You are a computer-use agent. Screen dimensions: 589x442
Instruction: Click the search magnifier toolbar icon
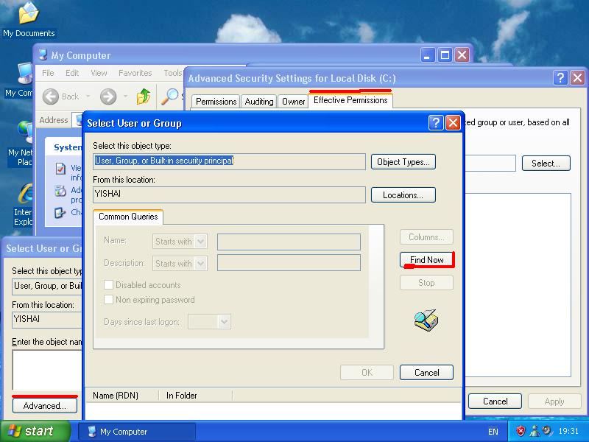coord(171,96)
